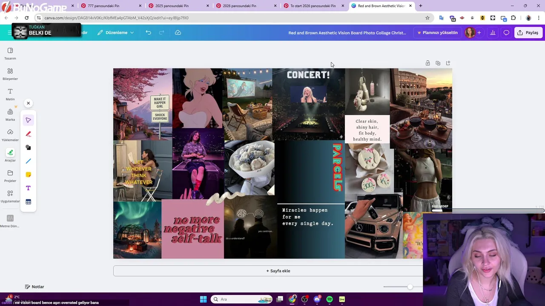
Task: Expand the Düzenleme mode dropdown
Action: 115,33
